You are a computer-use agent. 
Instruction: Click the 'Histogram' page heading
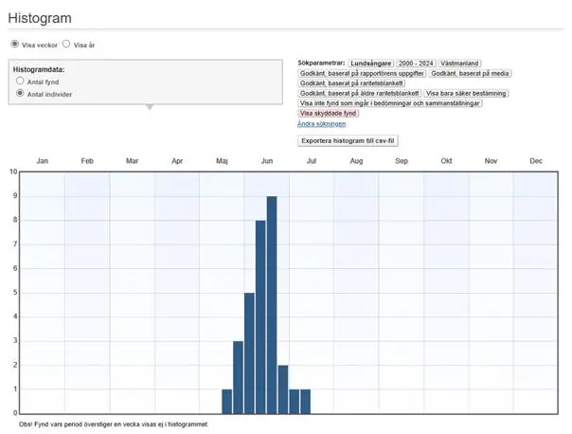39,19
